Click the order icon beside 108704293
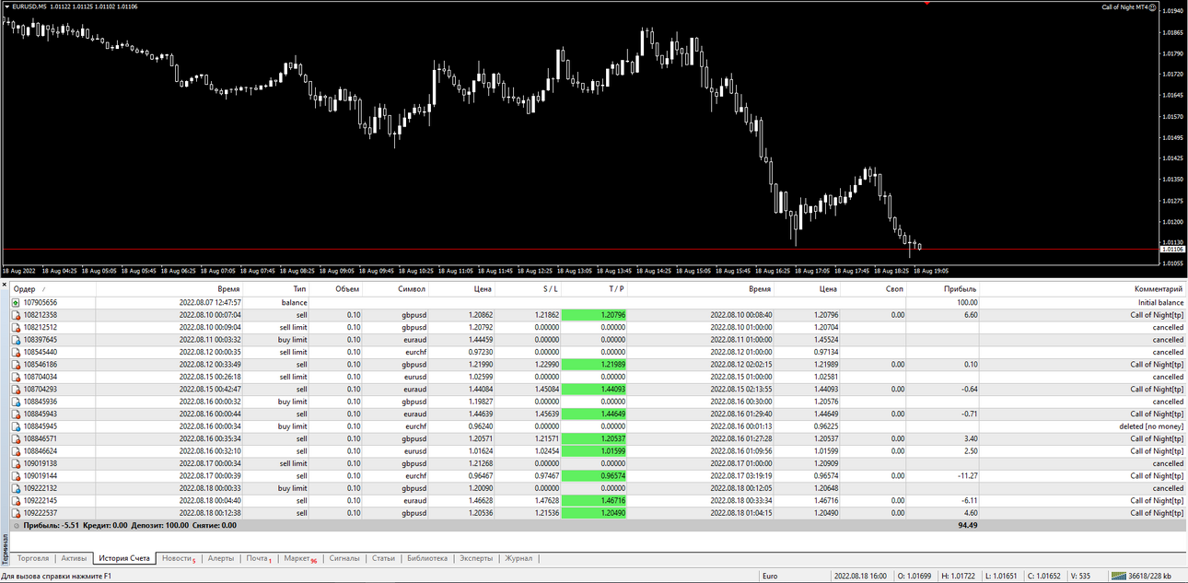The width and height of the screenshot is (1188, 583). 16,389
